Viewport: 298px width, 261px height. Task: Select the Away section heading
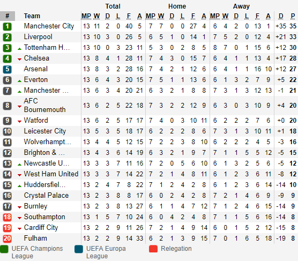pos(241,6)
